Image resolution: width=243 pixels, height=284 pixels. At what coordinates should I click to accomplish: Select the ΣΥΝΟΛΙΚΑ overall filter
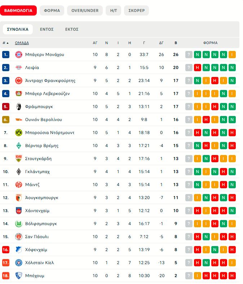pos(18,29)
